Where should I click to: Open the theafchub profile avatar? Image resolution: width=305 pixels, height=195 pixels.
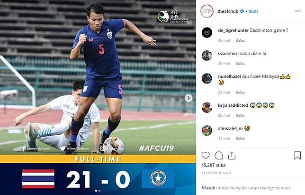click(207, 11)
